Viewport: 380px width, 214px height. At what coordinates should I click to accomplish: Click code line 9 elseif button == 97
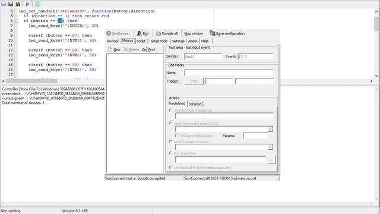pyautogui.click(x=60, y=36)
